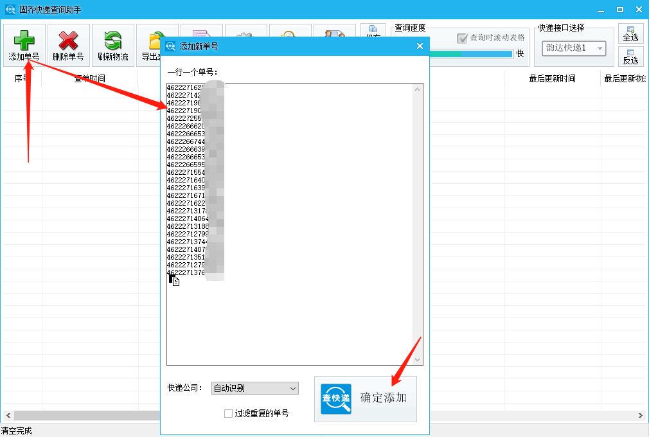Maximize the main application window

(x=620, y=10)
